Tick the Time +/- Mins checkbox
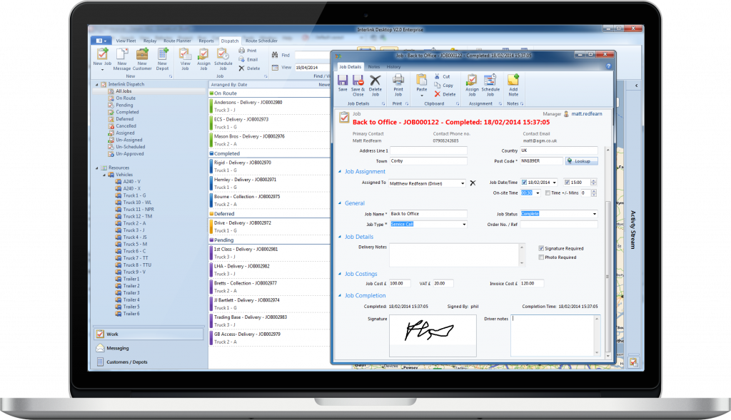Image resolution: width=731 pixels, height=420 pixels. (x=548, y=193)
